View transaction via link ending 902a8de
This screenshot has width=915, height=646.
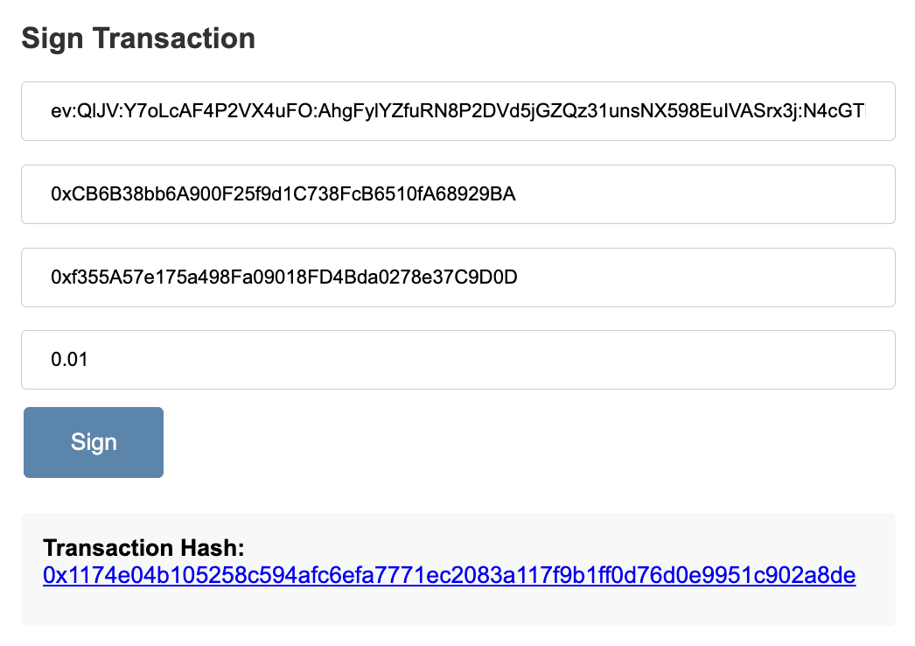point(787,575)
